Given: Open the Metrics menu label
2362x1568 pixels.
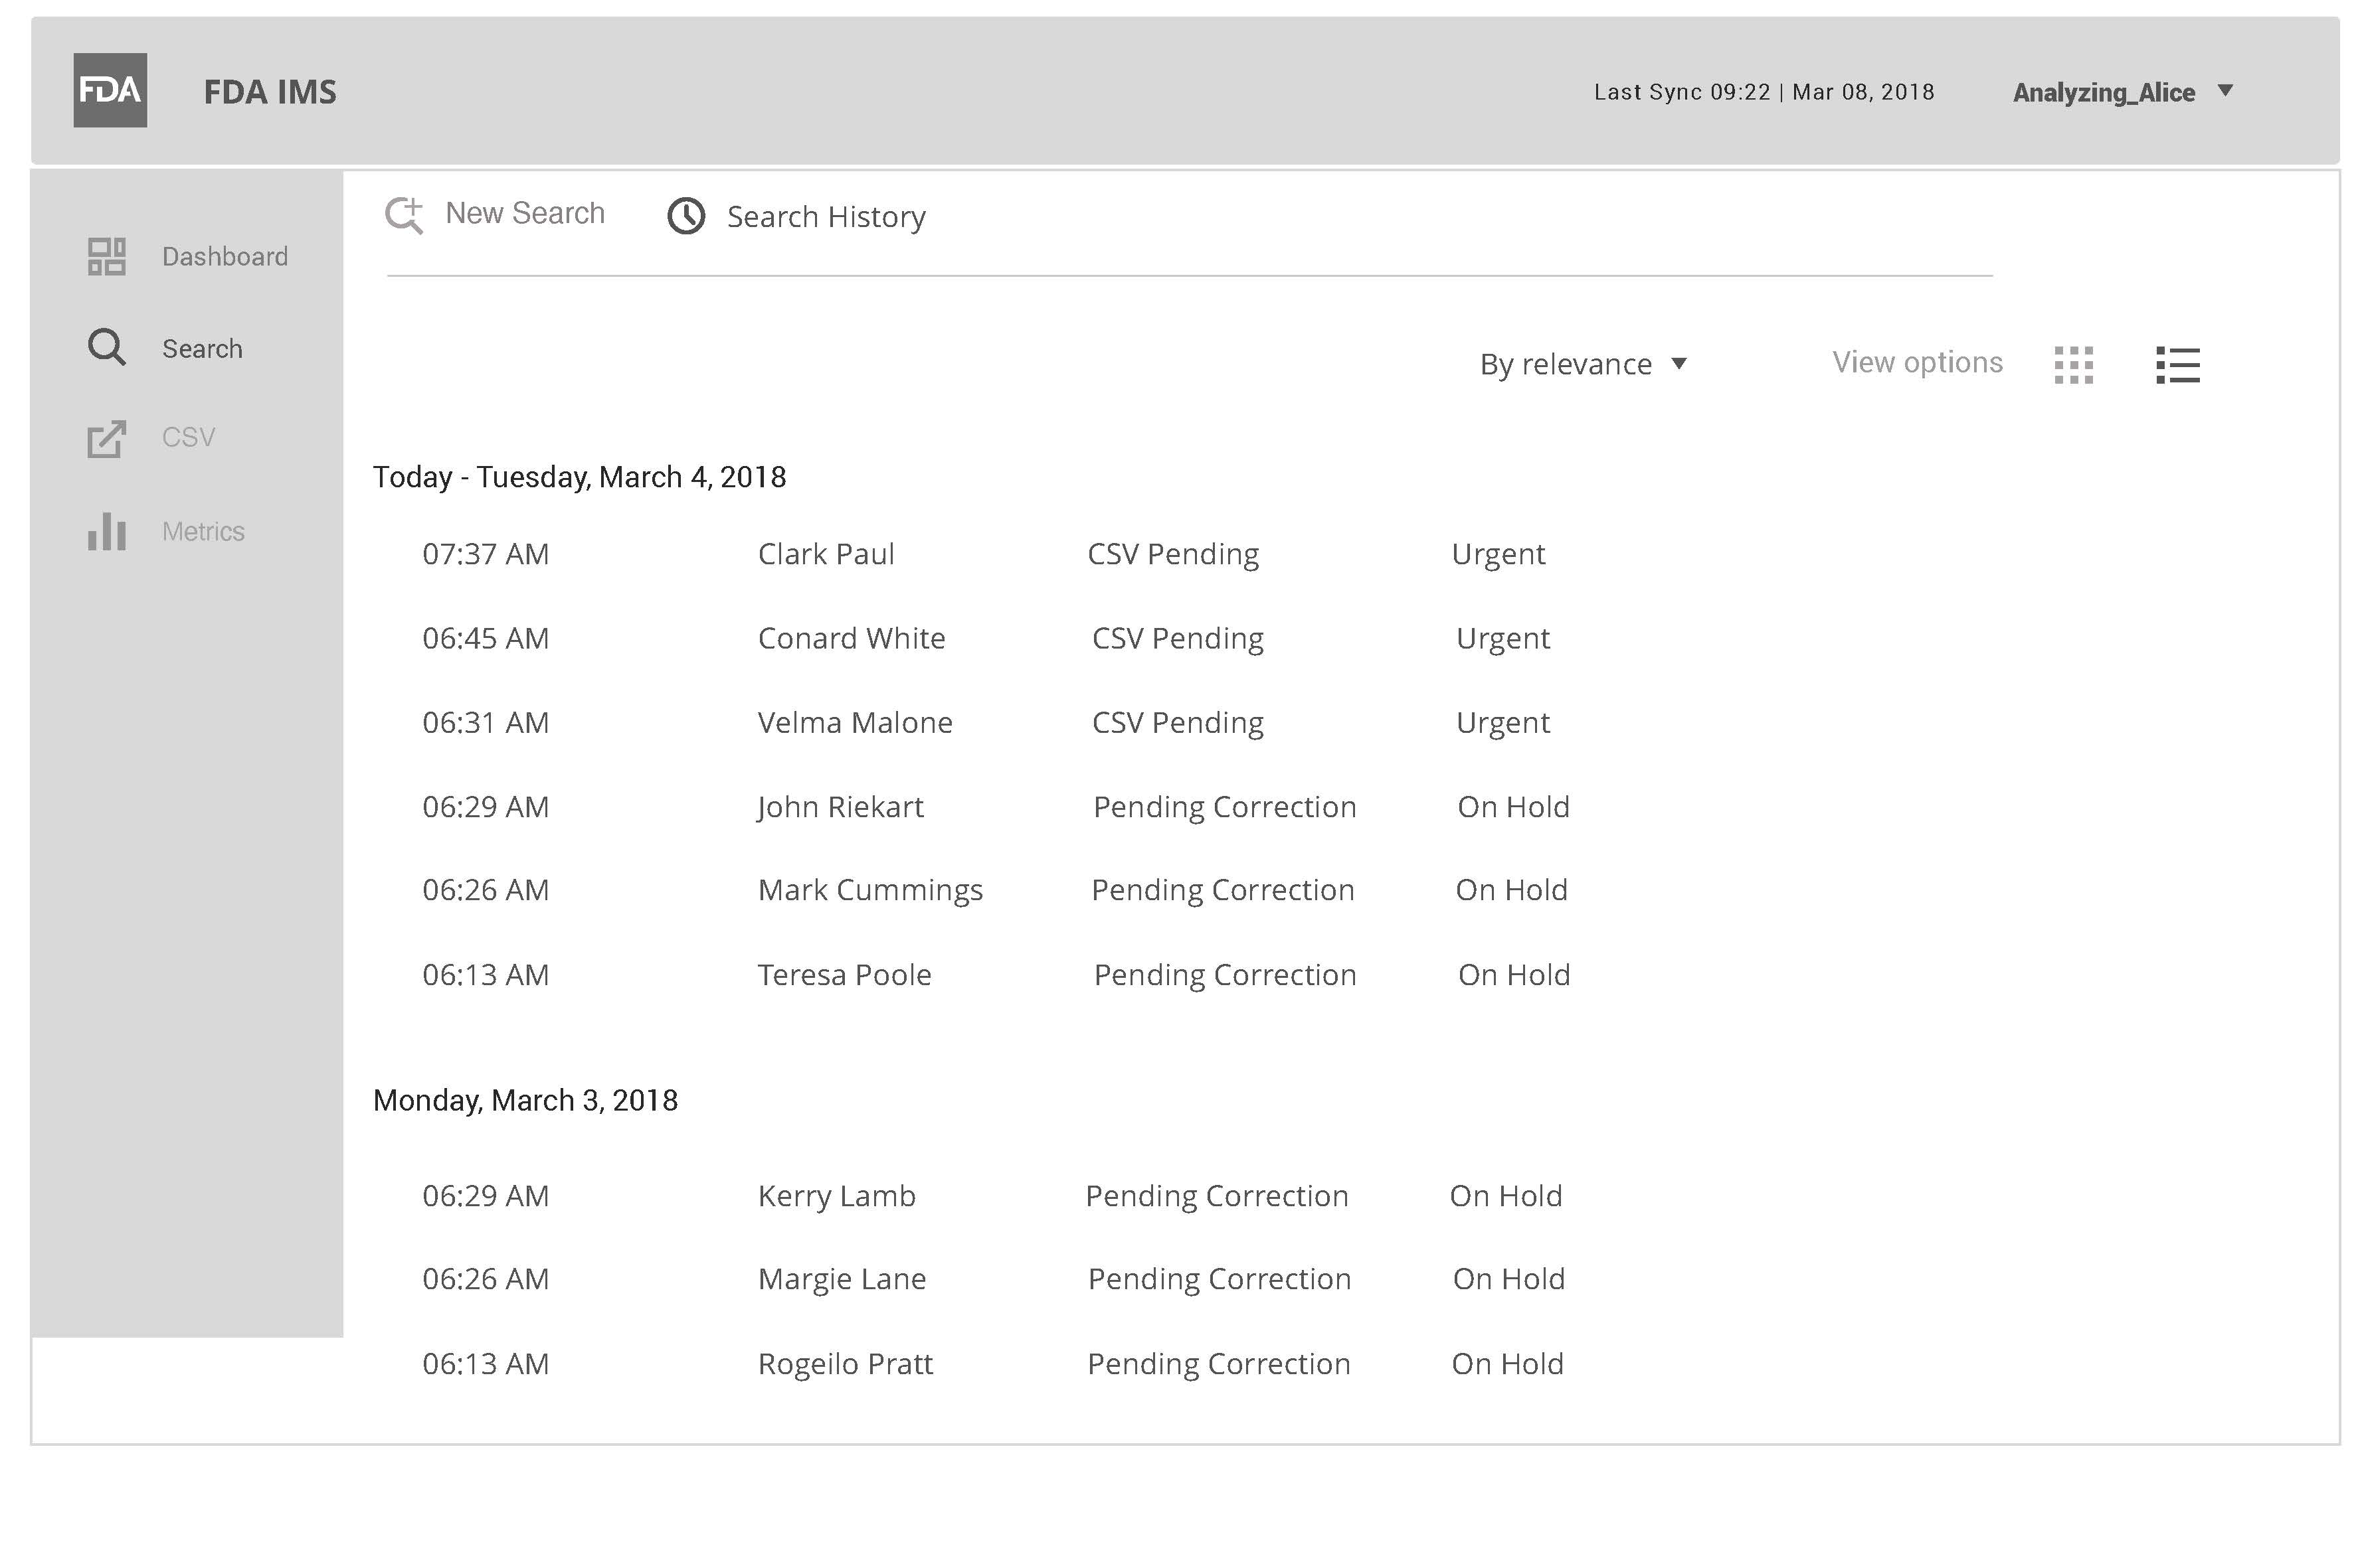Looking at the screenshot, I should tap(203, 532).
